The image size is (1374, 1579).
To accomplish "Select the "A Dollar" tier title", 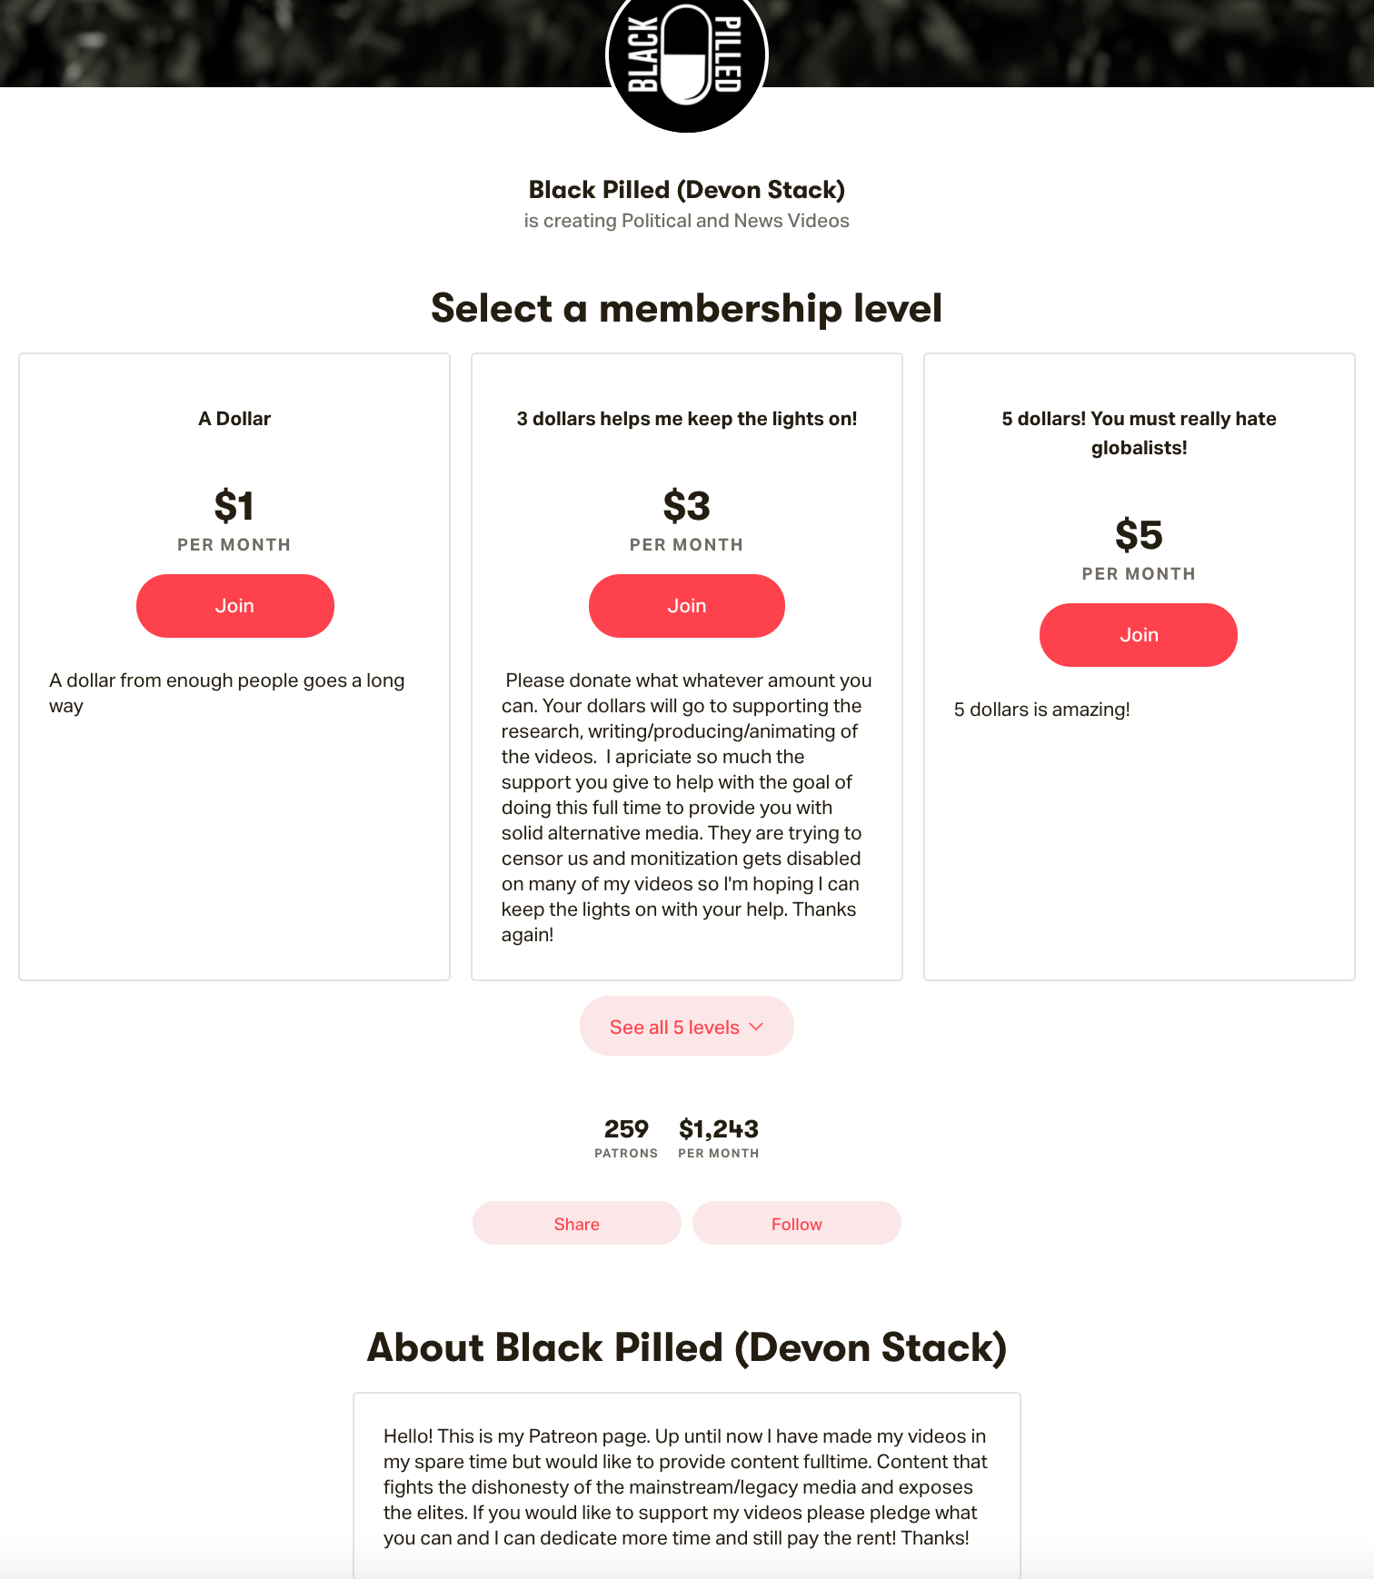I will (x=234, y=419).
